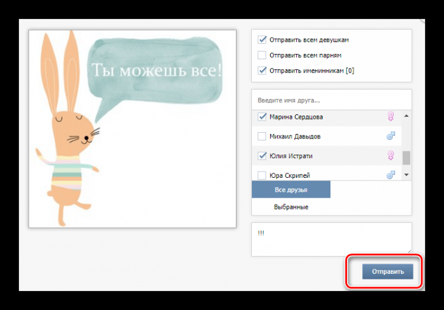Click the friends list scrollbar thumb
This screenshot has height=310, width=444.
point(407,158)
